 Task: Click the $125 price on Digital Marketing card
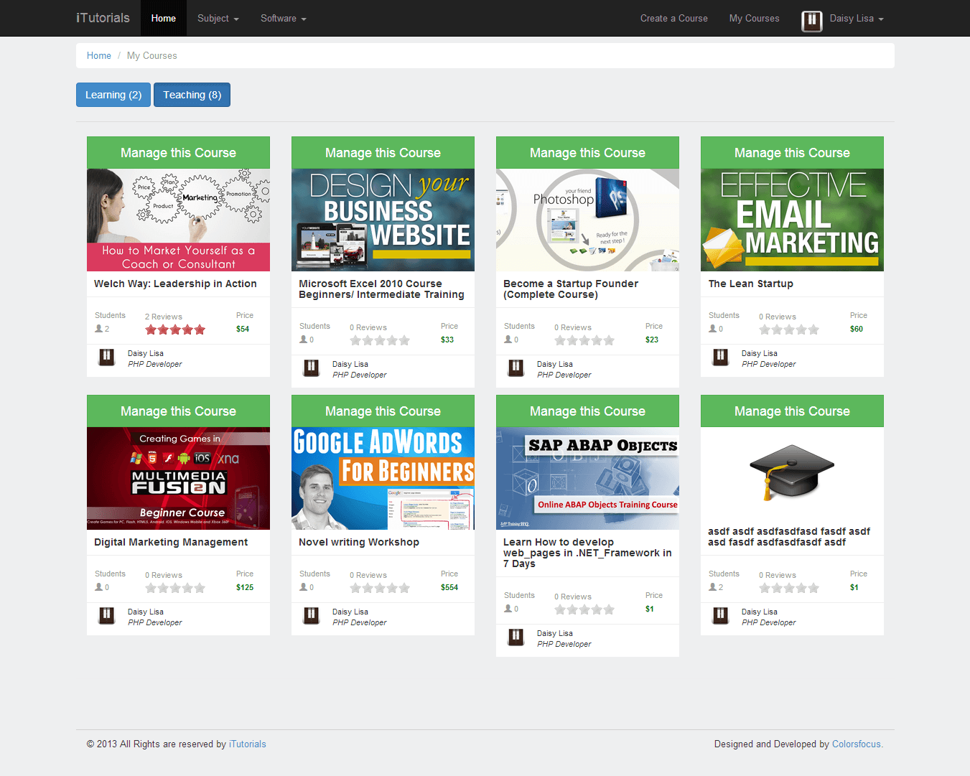click(245, 587)
